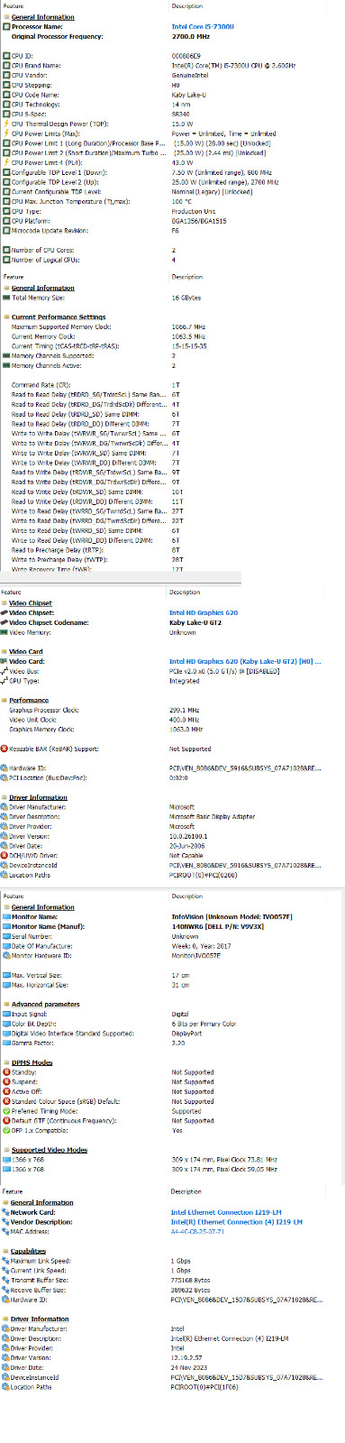Click the Network Card row icon
Screen dimensions: 345x1443
pos(5,1213)
